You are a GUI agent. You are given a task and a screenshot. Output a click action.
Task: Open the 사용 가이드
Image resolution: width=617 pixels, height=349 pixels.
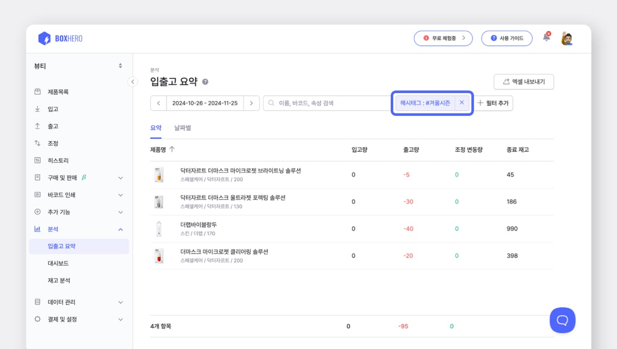coord(506,37)
